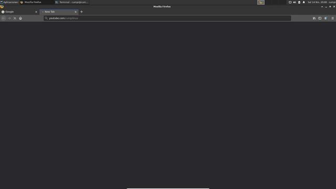This screenshot has width=336, height=189.
Task: Show sidebars icon in toolbar
Action: pos(320,18)
